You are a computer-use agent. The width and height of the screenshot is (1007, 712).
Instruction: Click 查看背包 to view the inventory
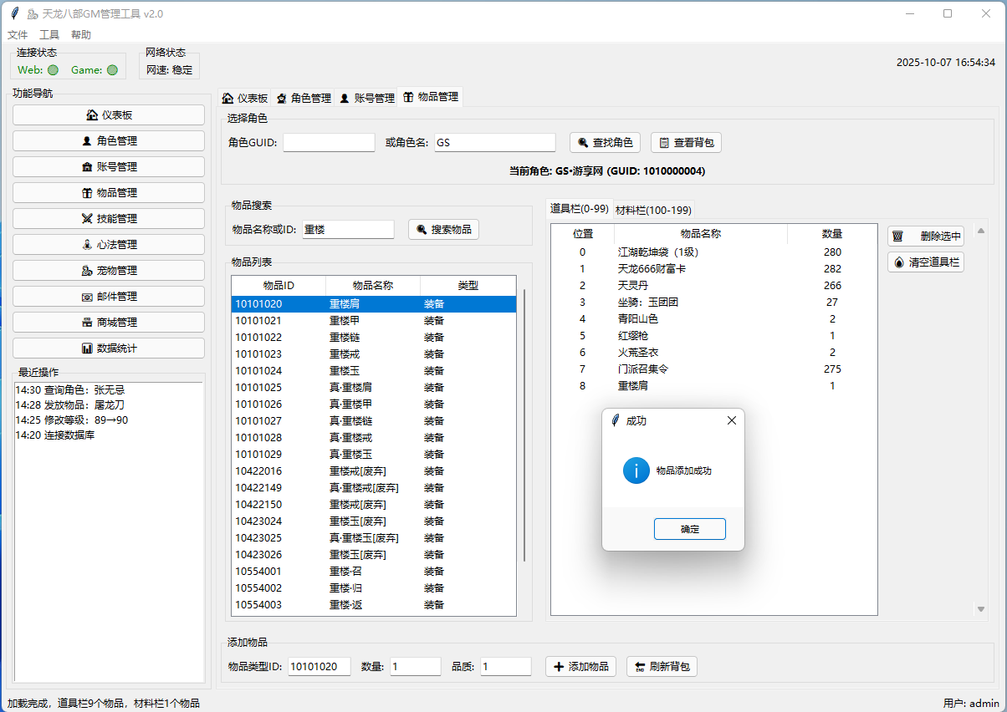pos(686,143)
